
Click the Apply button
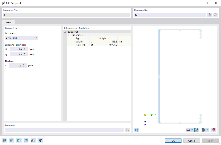coord(210,141)
